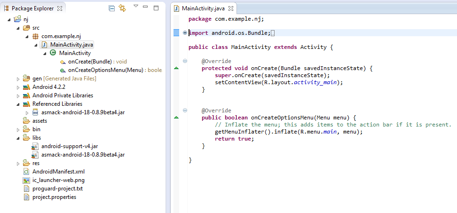Click the src source folder icon
This screenshot has height=213, width=457.
[26, 28]
